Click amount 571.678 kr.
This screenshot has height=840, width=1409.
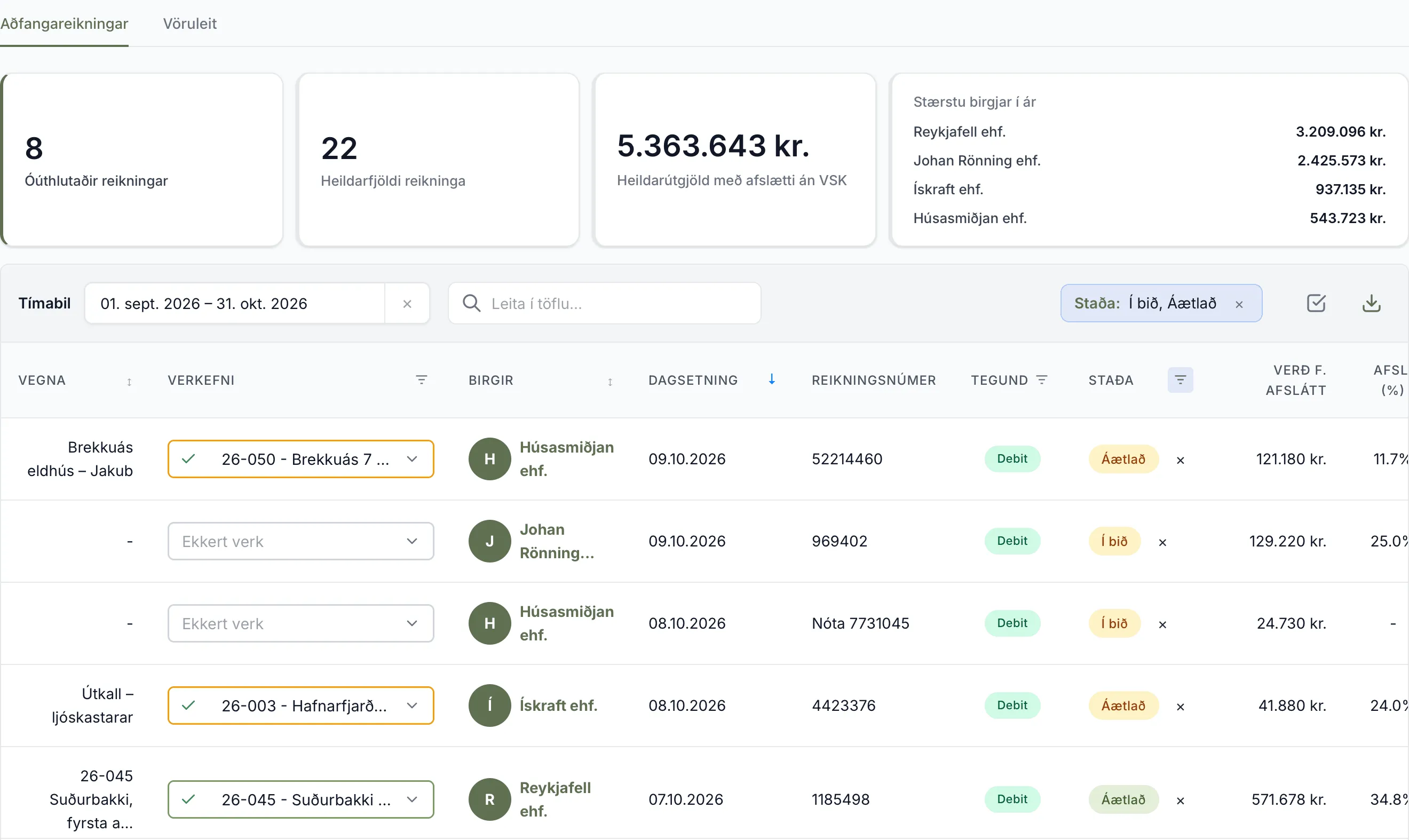point(1289,799)
